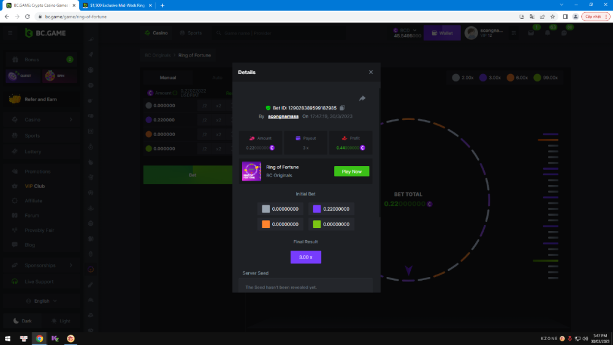Open the mail inbox icon
The width and height of the screenshot is (613, 345).
click(x=531, y=33)
